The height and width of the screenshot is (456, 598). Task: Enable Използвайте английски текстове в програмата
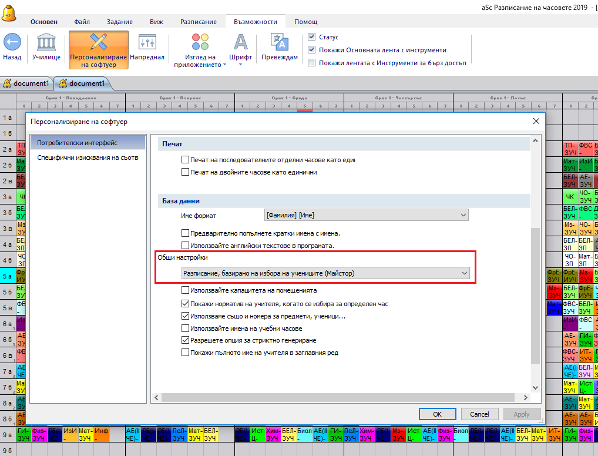[186, 245]
